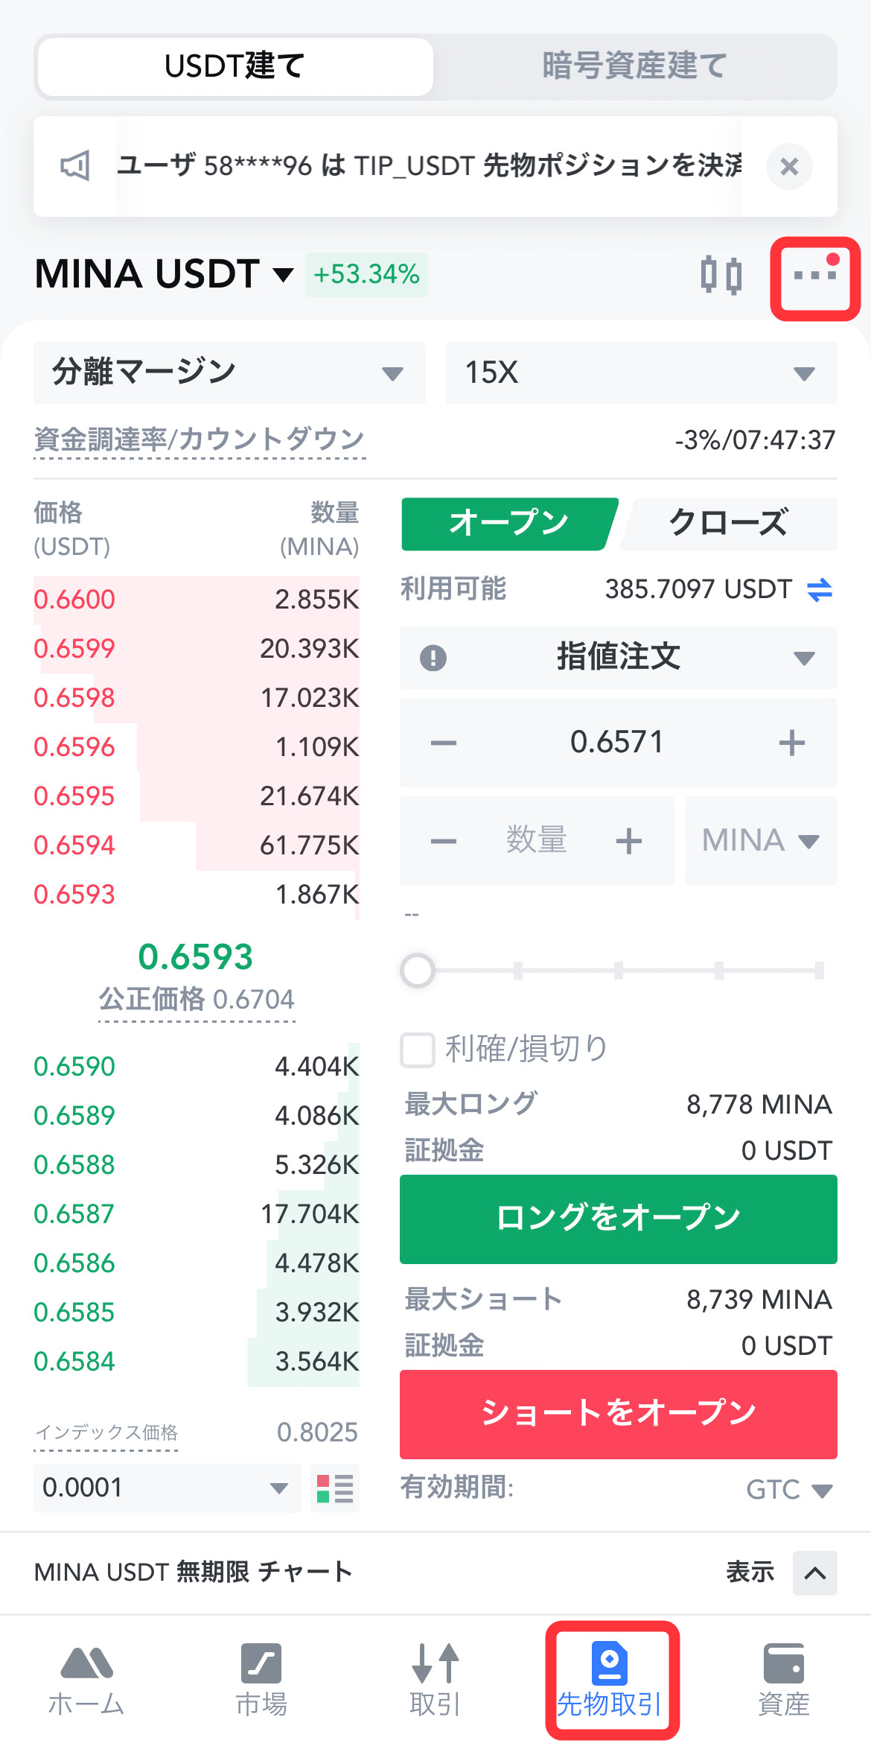Dismiss the announcement banner
The width and height of the screenshot is (871, 1752).
789,166
